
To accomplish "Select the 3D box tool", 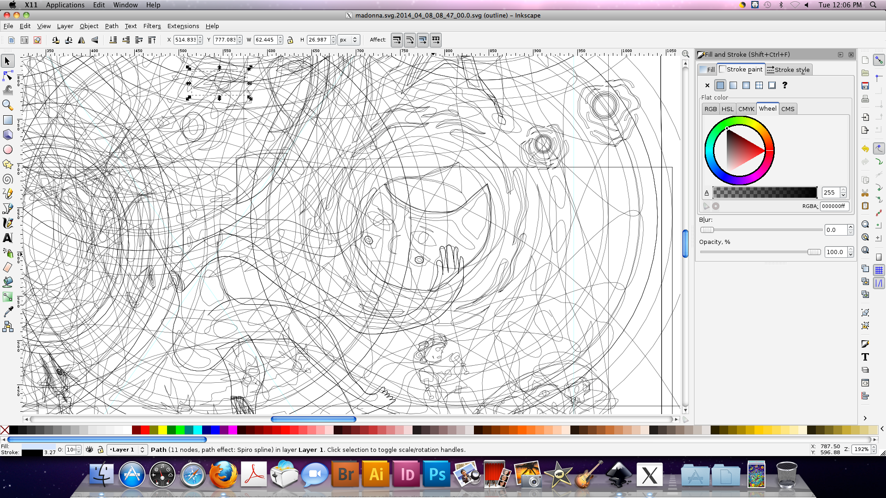I will click(8, 135).
